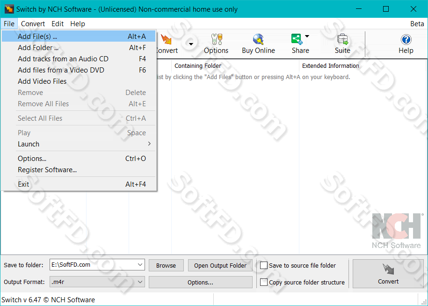Maximize the Switch window
Screen dimensions: 428x306
pyautogui.click(x=386, y=9)
